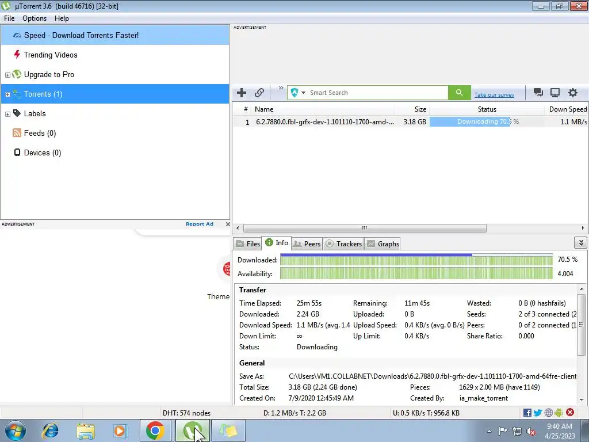Open Preferences via the gear icon
Image resolution: width=589 pixels, height=442 pixels.
572,93
